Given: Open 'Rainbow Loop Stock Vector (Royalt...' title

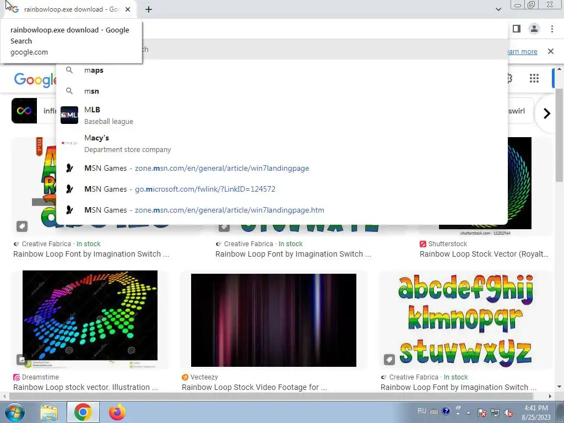Looking at the screenshot, I should (484, 254).
